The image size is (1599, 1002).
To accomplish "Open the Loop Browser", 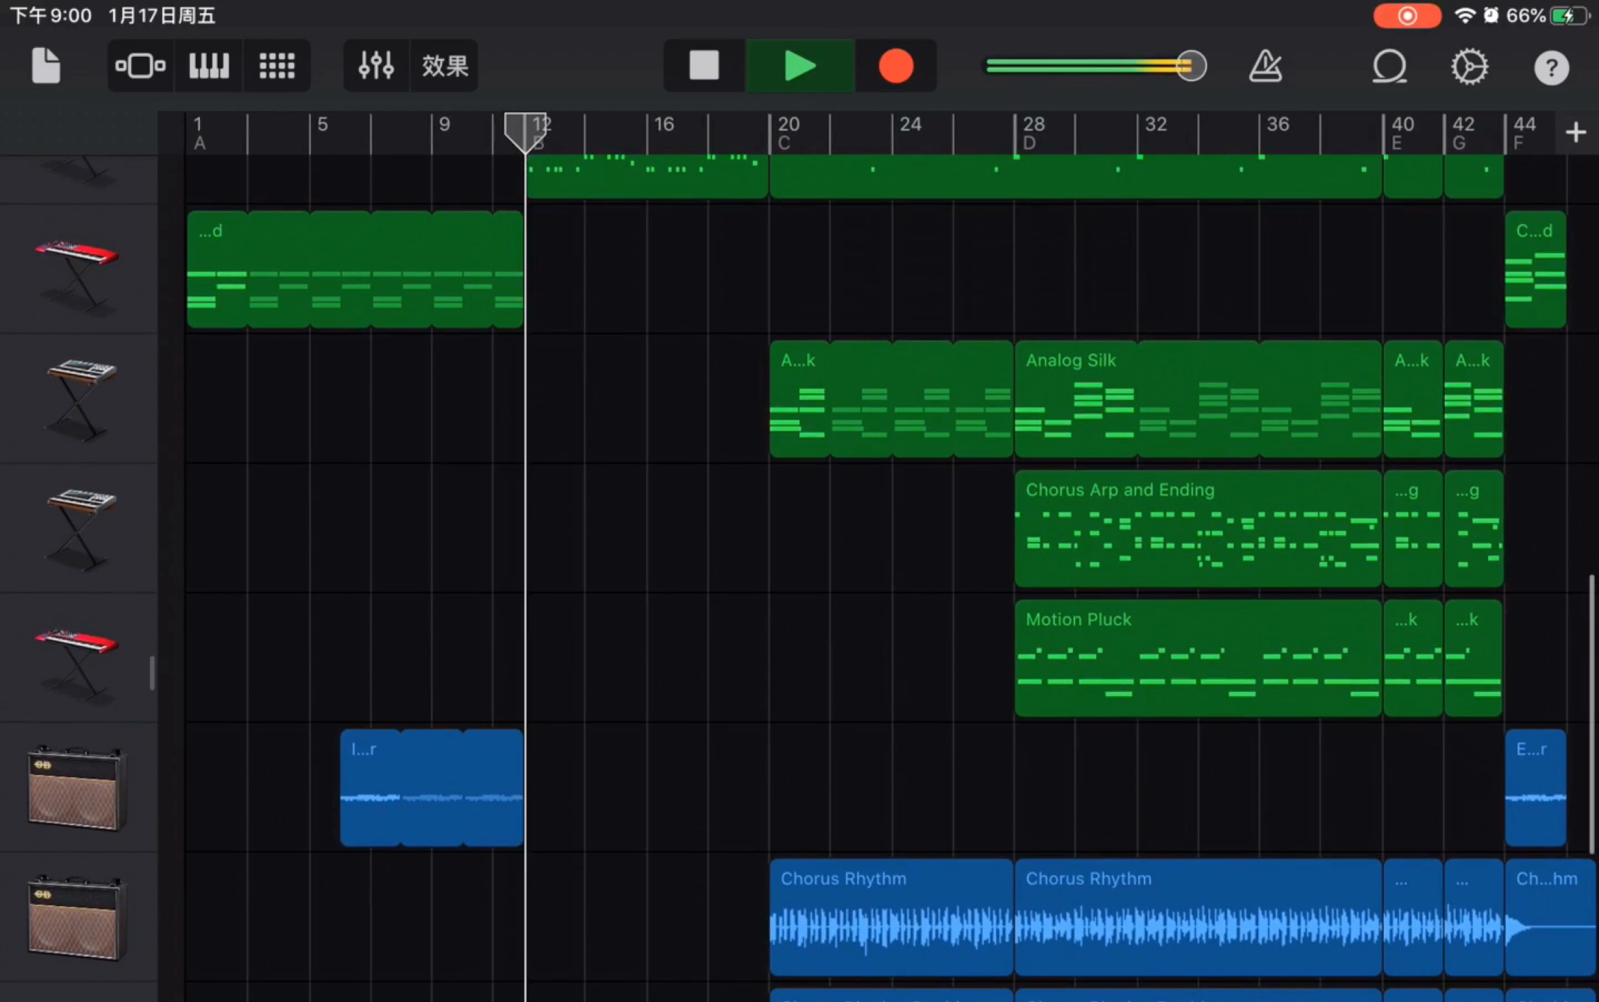I will 1389,67.
